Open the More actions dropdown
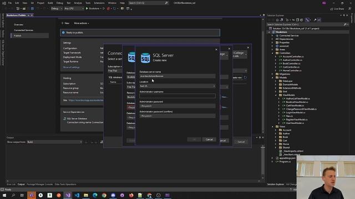This screenshot has height=199, width=355. pos(82,23)
